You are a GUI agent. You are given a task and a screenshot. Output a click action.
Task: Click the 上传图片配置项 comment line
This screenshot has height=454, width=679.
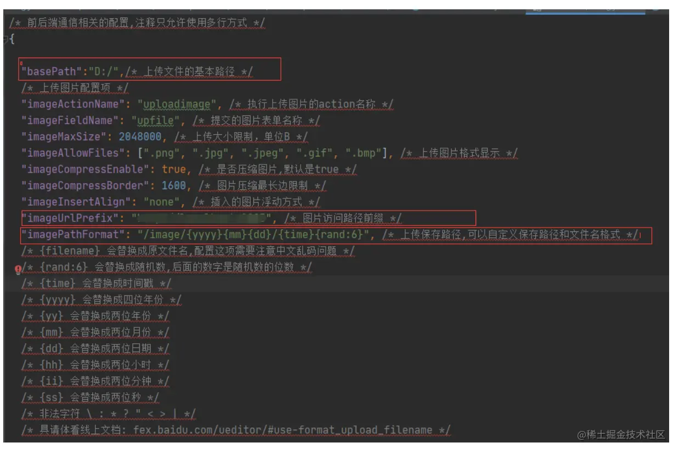pos(75,88)
